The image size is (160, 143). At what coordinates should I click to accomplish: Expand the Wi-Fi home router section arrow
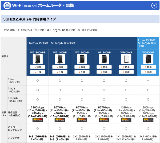coord(154,6)
